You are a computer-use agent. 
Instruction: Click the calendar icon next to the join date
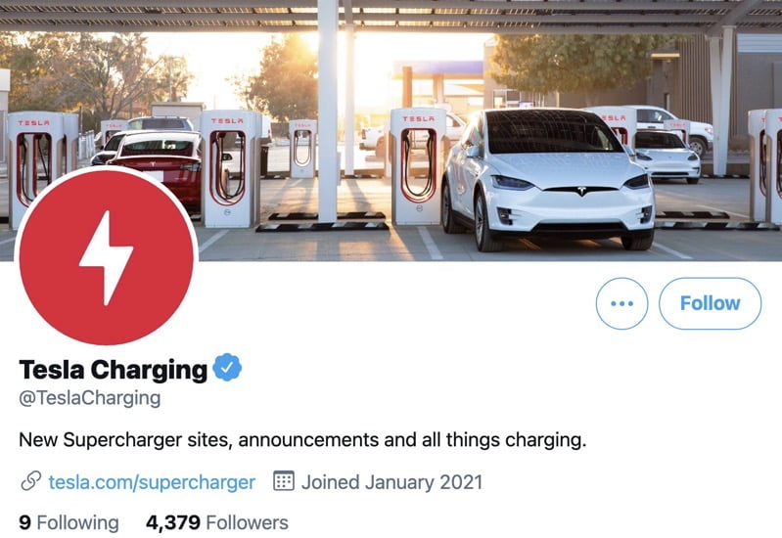pyautogui.click(x=284, y=481)
